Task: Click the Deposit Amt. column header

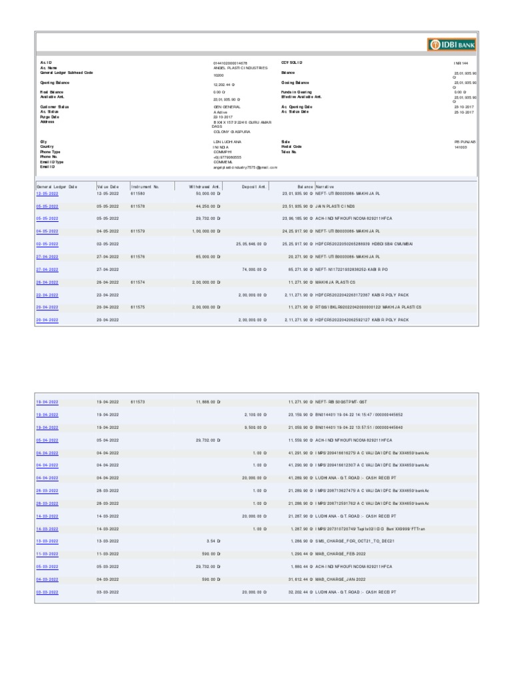Action: (254, 186)
